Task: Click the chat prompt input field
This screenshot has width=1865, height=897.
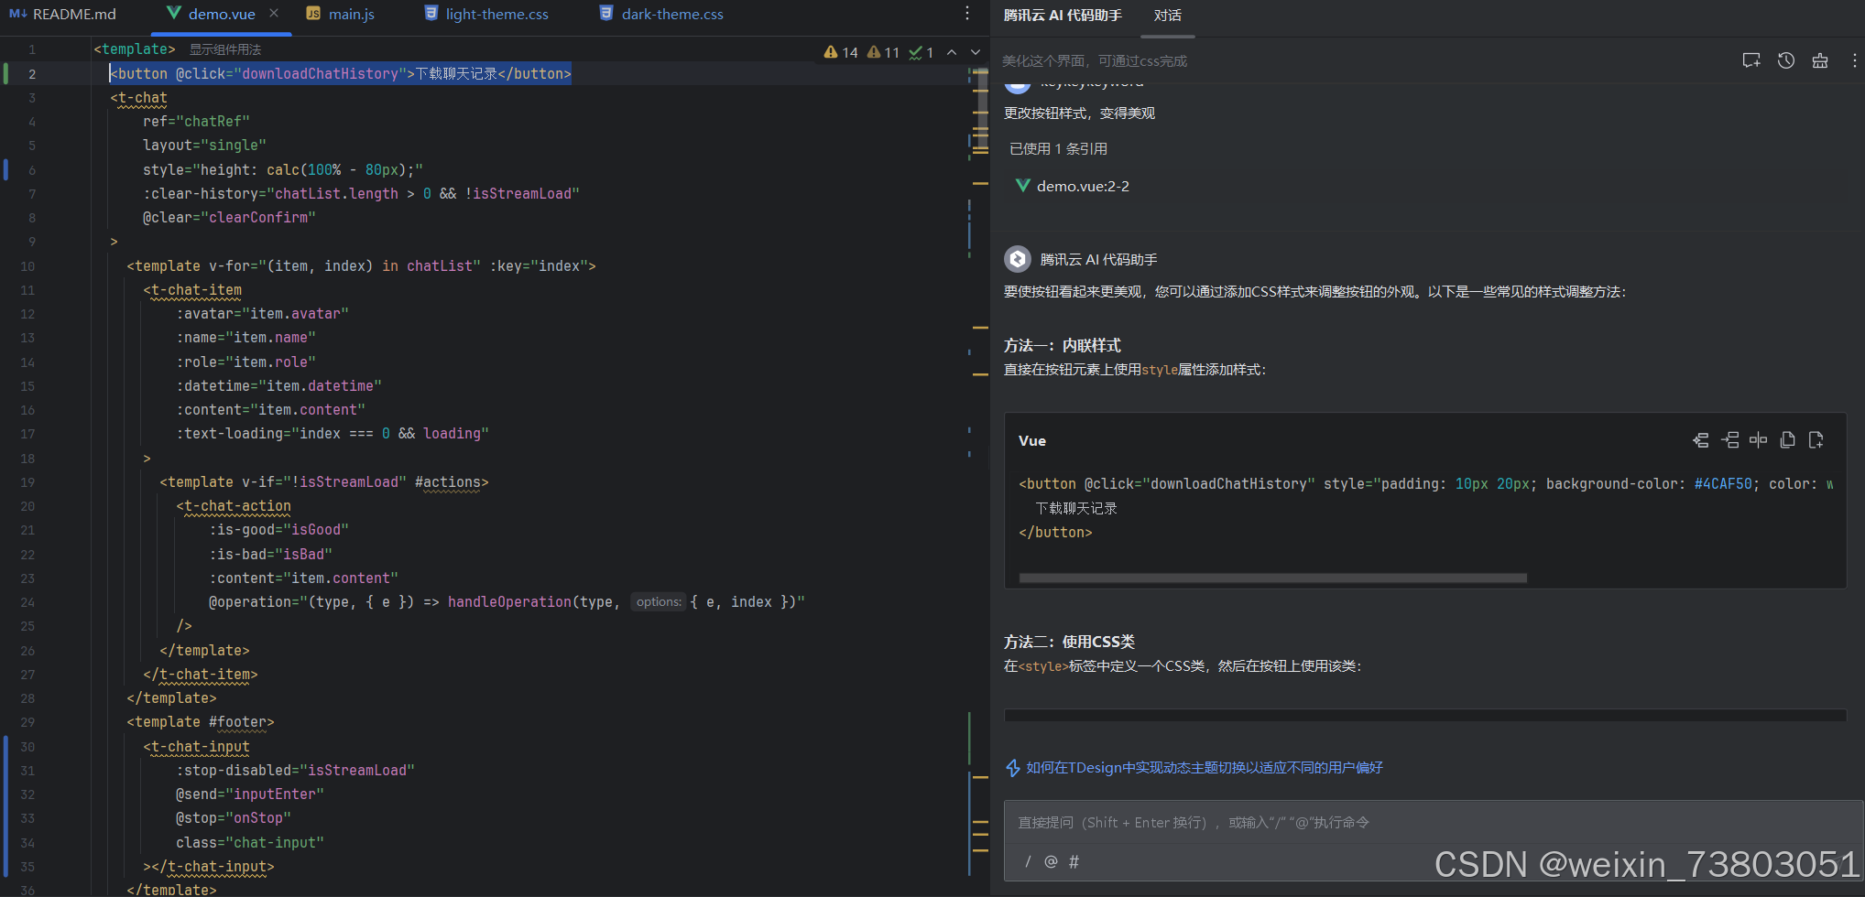Action: 1433,823
